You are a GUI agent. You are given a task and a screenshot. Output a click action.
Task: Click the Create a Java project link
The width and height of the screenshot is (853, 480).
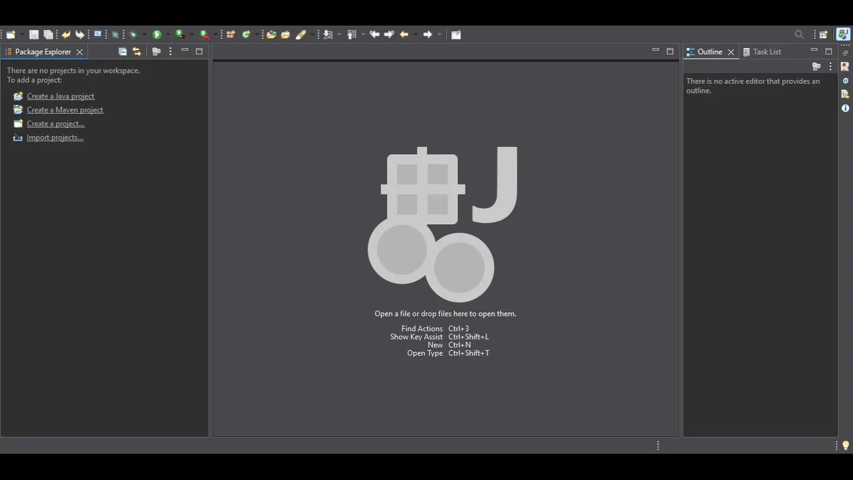tap(61, 96)
